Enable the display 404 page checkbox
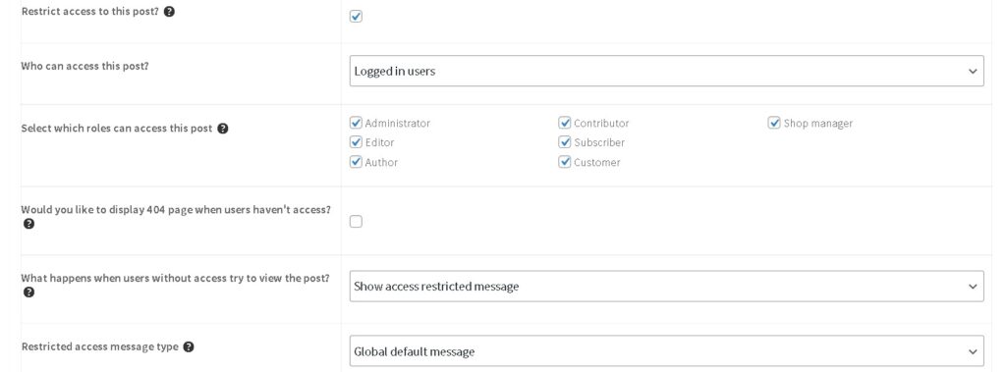This screenshot has height=372, width=1006. (356, 221)
